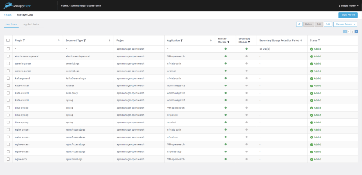Switch to the Applied Rules tab
The width and height of the screenshot is (362, 175).
click(31, 24)
